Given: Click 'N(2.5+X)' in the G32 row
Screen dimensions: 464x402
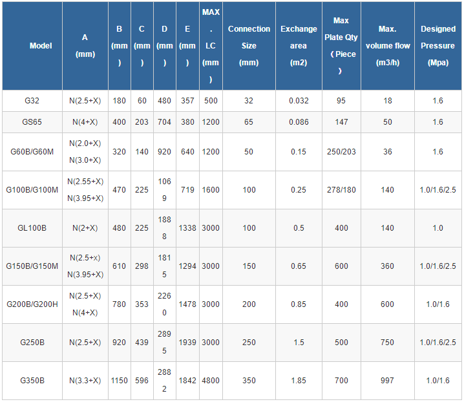Looking at the screenshot, I should (x=85, y=101).
